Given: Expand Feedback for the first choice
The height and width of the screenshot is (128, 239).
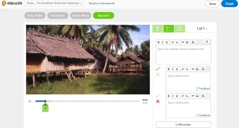Looking at the screenshot, I should click(203, 88).
